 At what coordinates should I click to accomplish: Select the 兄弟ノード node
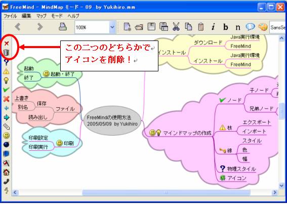[261, 109]
